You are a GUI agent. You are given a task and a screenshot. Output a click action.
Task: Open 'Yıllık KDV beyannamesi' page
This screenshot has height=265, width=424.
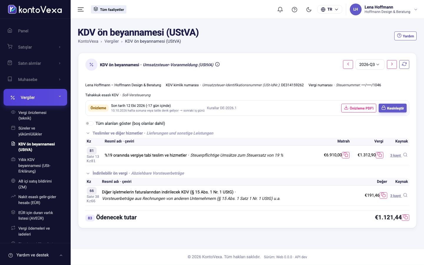35,165
